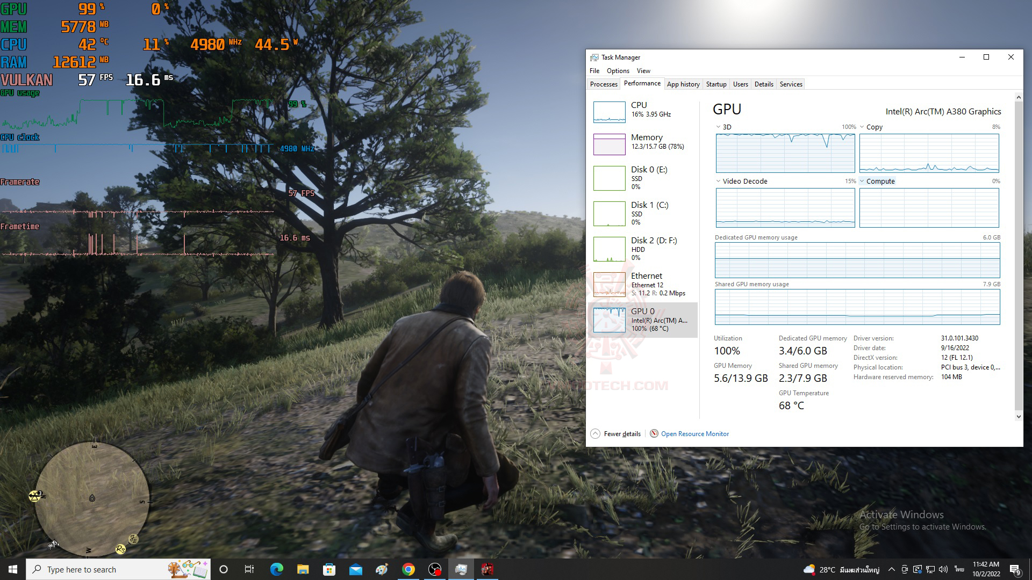The image size is (1032, 580).
Task: Open Google Chrome from the taskbar
Action: [408, 569]
